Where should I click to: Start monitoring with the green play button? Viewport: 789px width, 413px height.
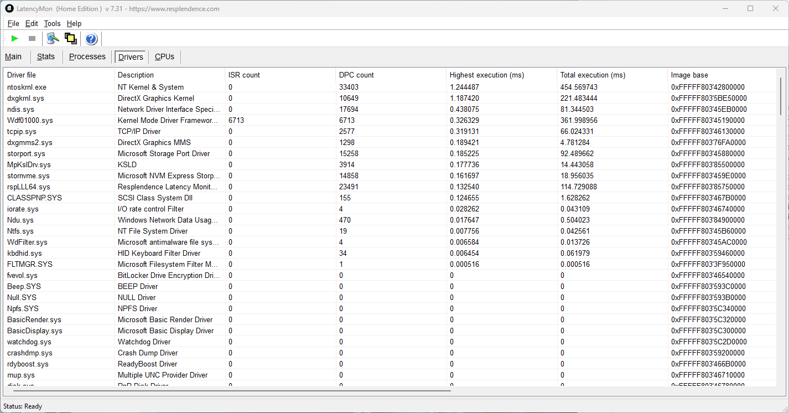[15, 38]
